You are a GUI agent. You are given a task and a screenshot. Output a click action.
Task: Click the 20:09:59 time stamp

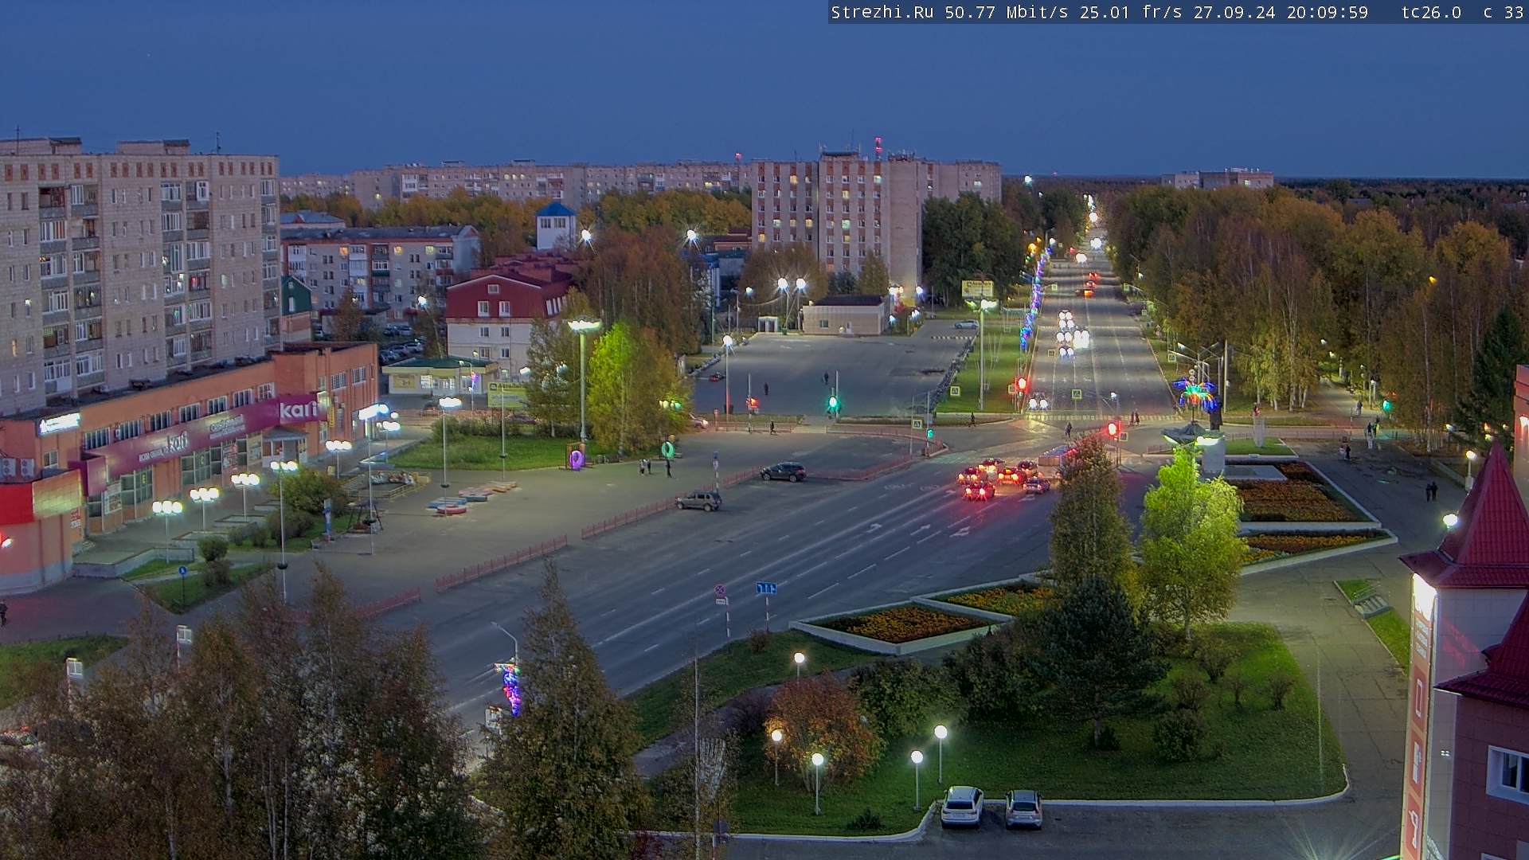[1327, 13]
